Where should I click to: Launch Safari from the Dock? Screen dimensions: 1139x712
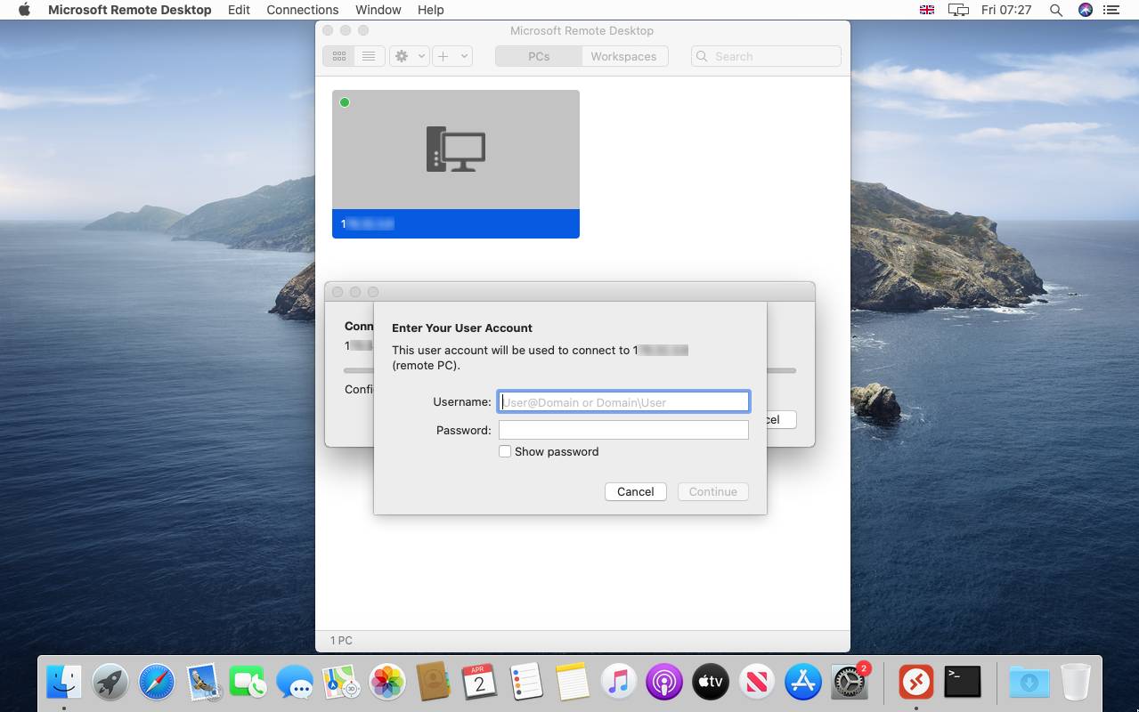tap(157, 683)
